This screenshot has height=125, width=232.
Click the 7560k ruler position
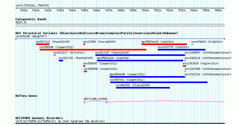[218, 10]
